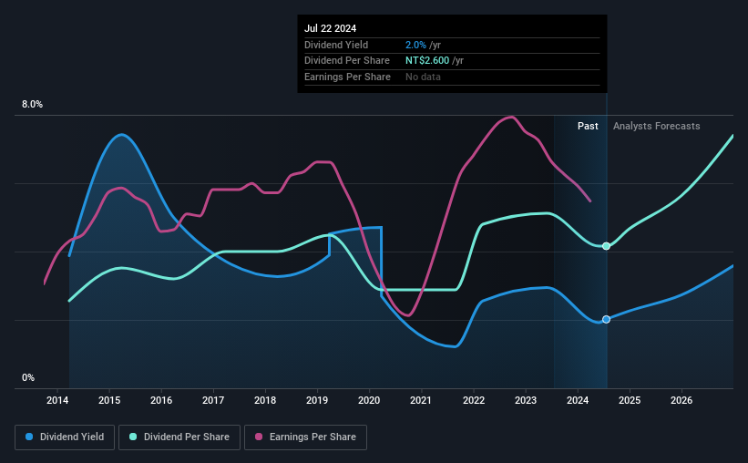Click the '8.0%' y-axis label
The image size is (748, 463).
(x=33, y=105)
